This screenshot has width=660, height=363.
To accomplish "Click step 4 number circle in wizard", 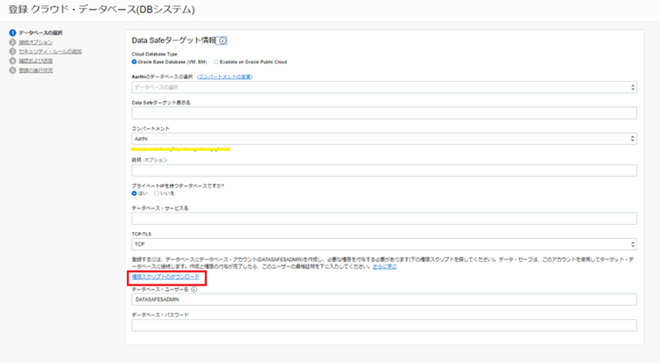I will pos(12,60).
